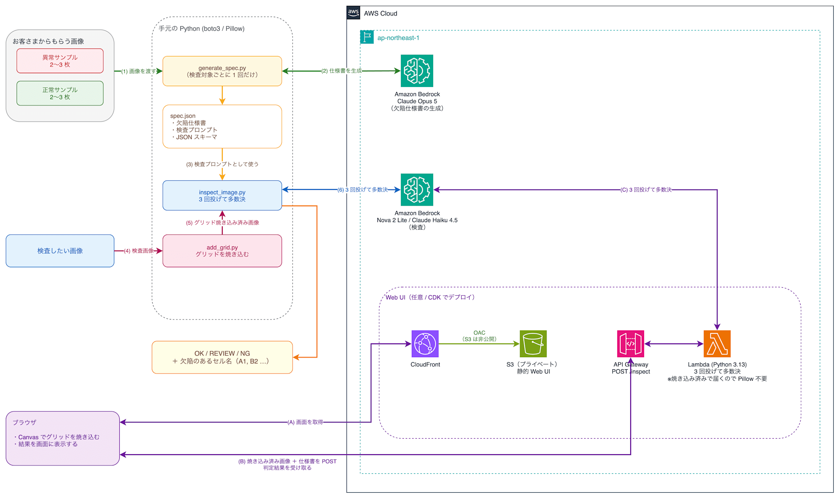The image size is (837, 496).
Task: Select the Bedrock Claude Opus 5 icon
Action: [x=417, y=71]
